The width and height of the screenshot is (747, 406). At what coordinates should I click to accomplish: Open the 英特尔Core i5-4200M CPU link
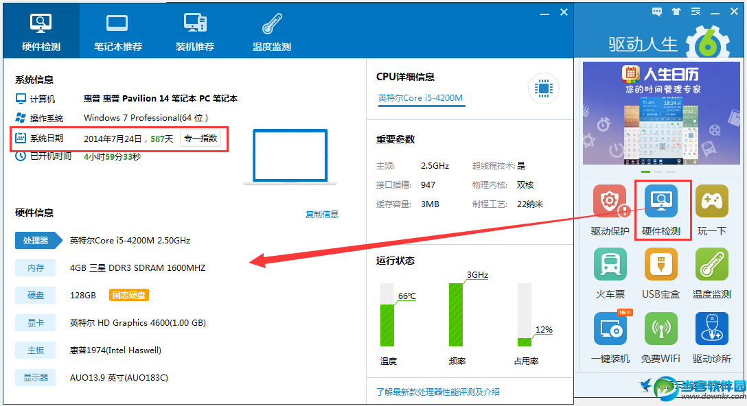(x=420, y=97)
